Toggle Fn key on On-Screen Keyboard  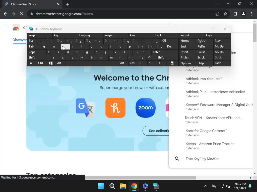pyautogui.click(x=32, y=63)
